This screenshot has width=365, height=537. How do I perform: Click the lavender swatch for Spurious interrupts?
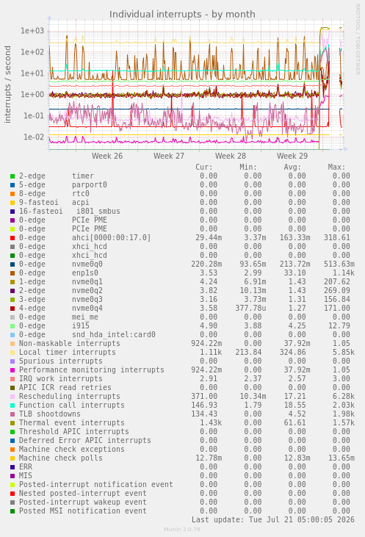click(x=12, y=361)
